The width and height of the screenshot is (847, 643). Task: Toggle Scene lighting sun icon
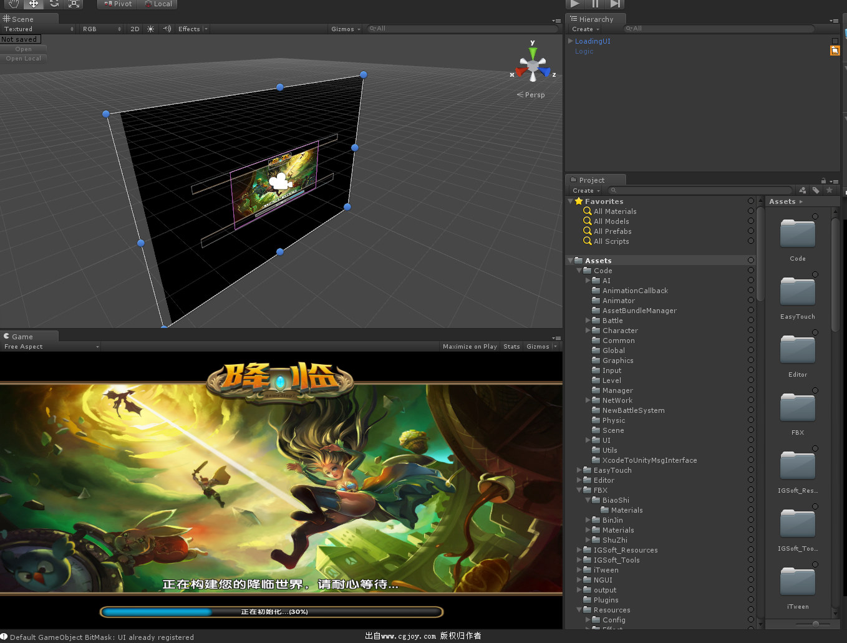[x=150, y=29]
